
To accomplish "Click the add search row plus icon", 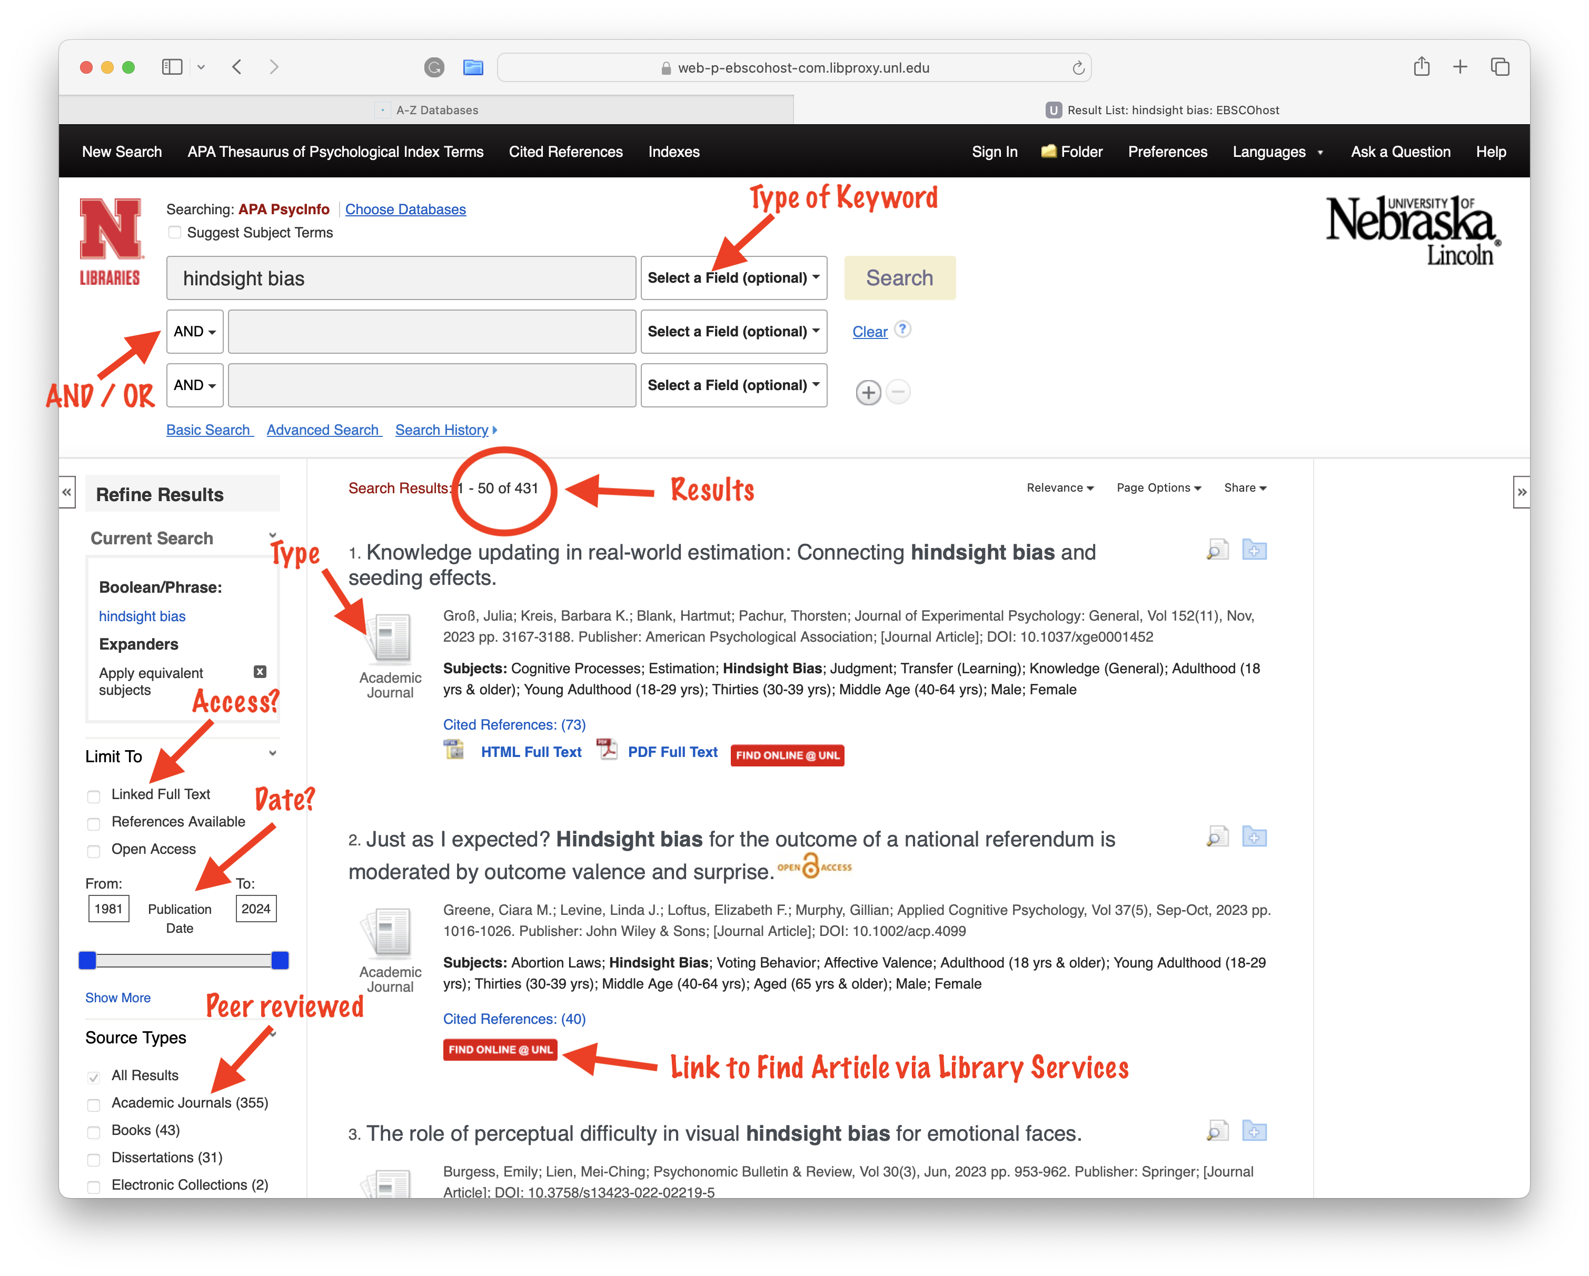I will pyautogui.click(x=868, y=393).
